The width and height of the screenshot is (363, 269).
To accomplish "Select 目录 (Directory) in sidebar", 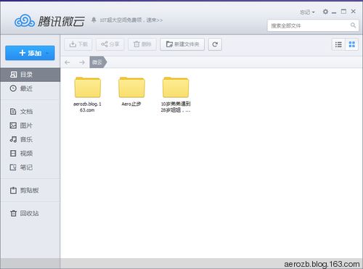I will [30, 75].
